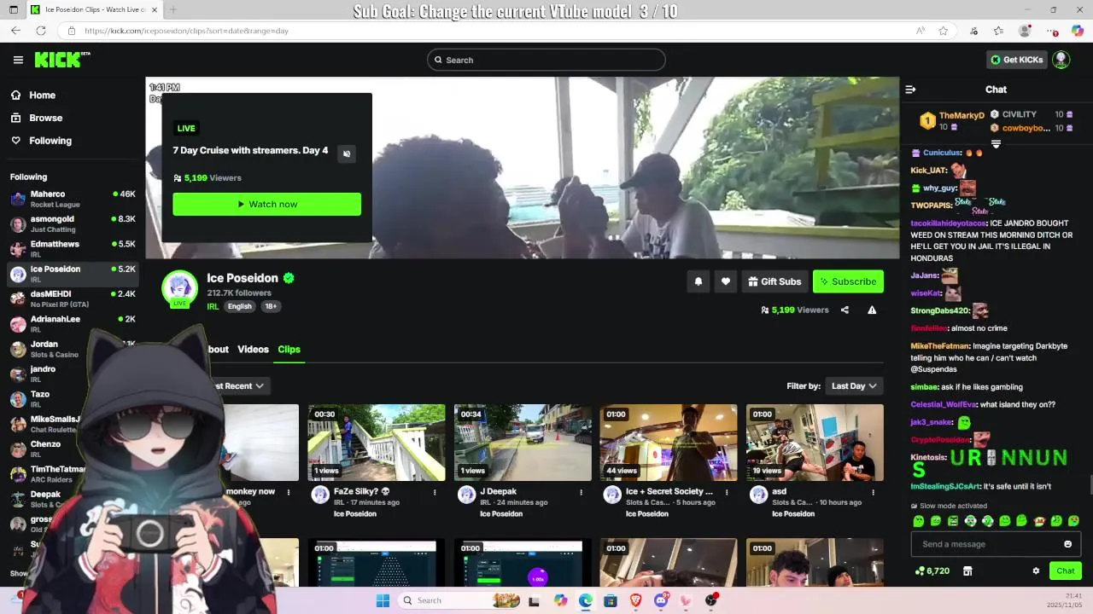
Task: View 6,720 channel points balance
Action: click(x=932, y=571)
